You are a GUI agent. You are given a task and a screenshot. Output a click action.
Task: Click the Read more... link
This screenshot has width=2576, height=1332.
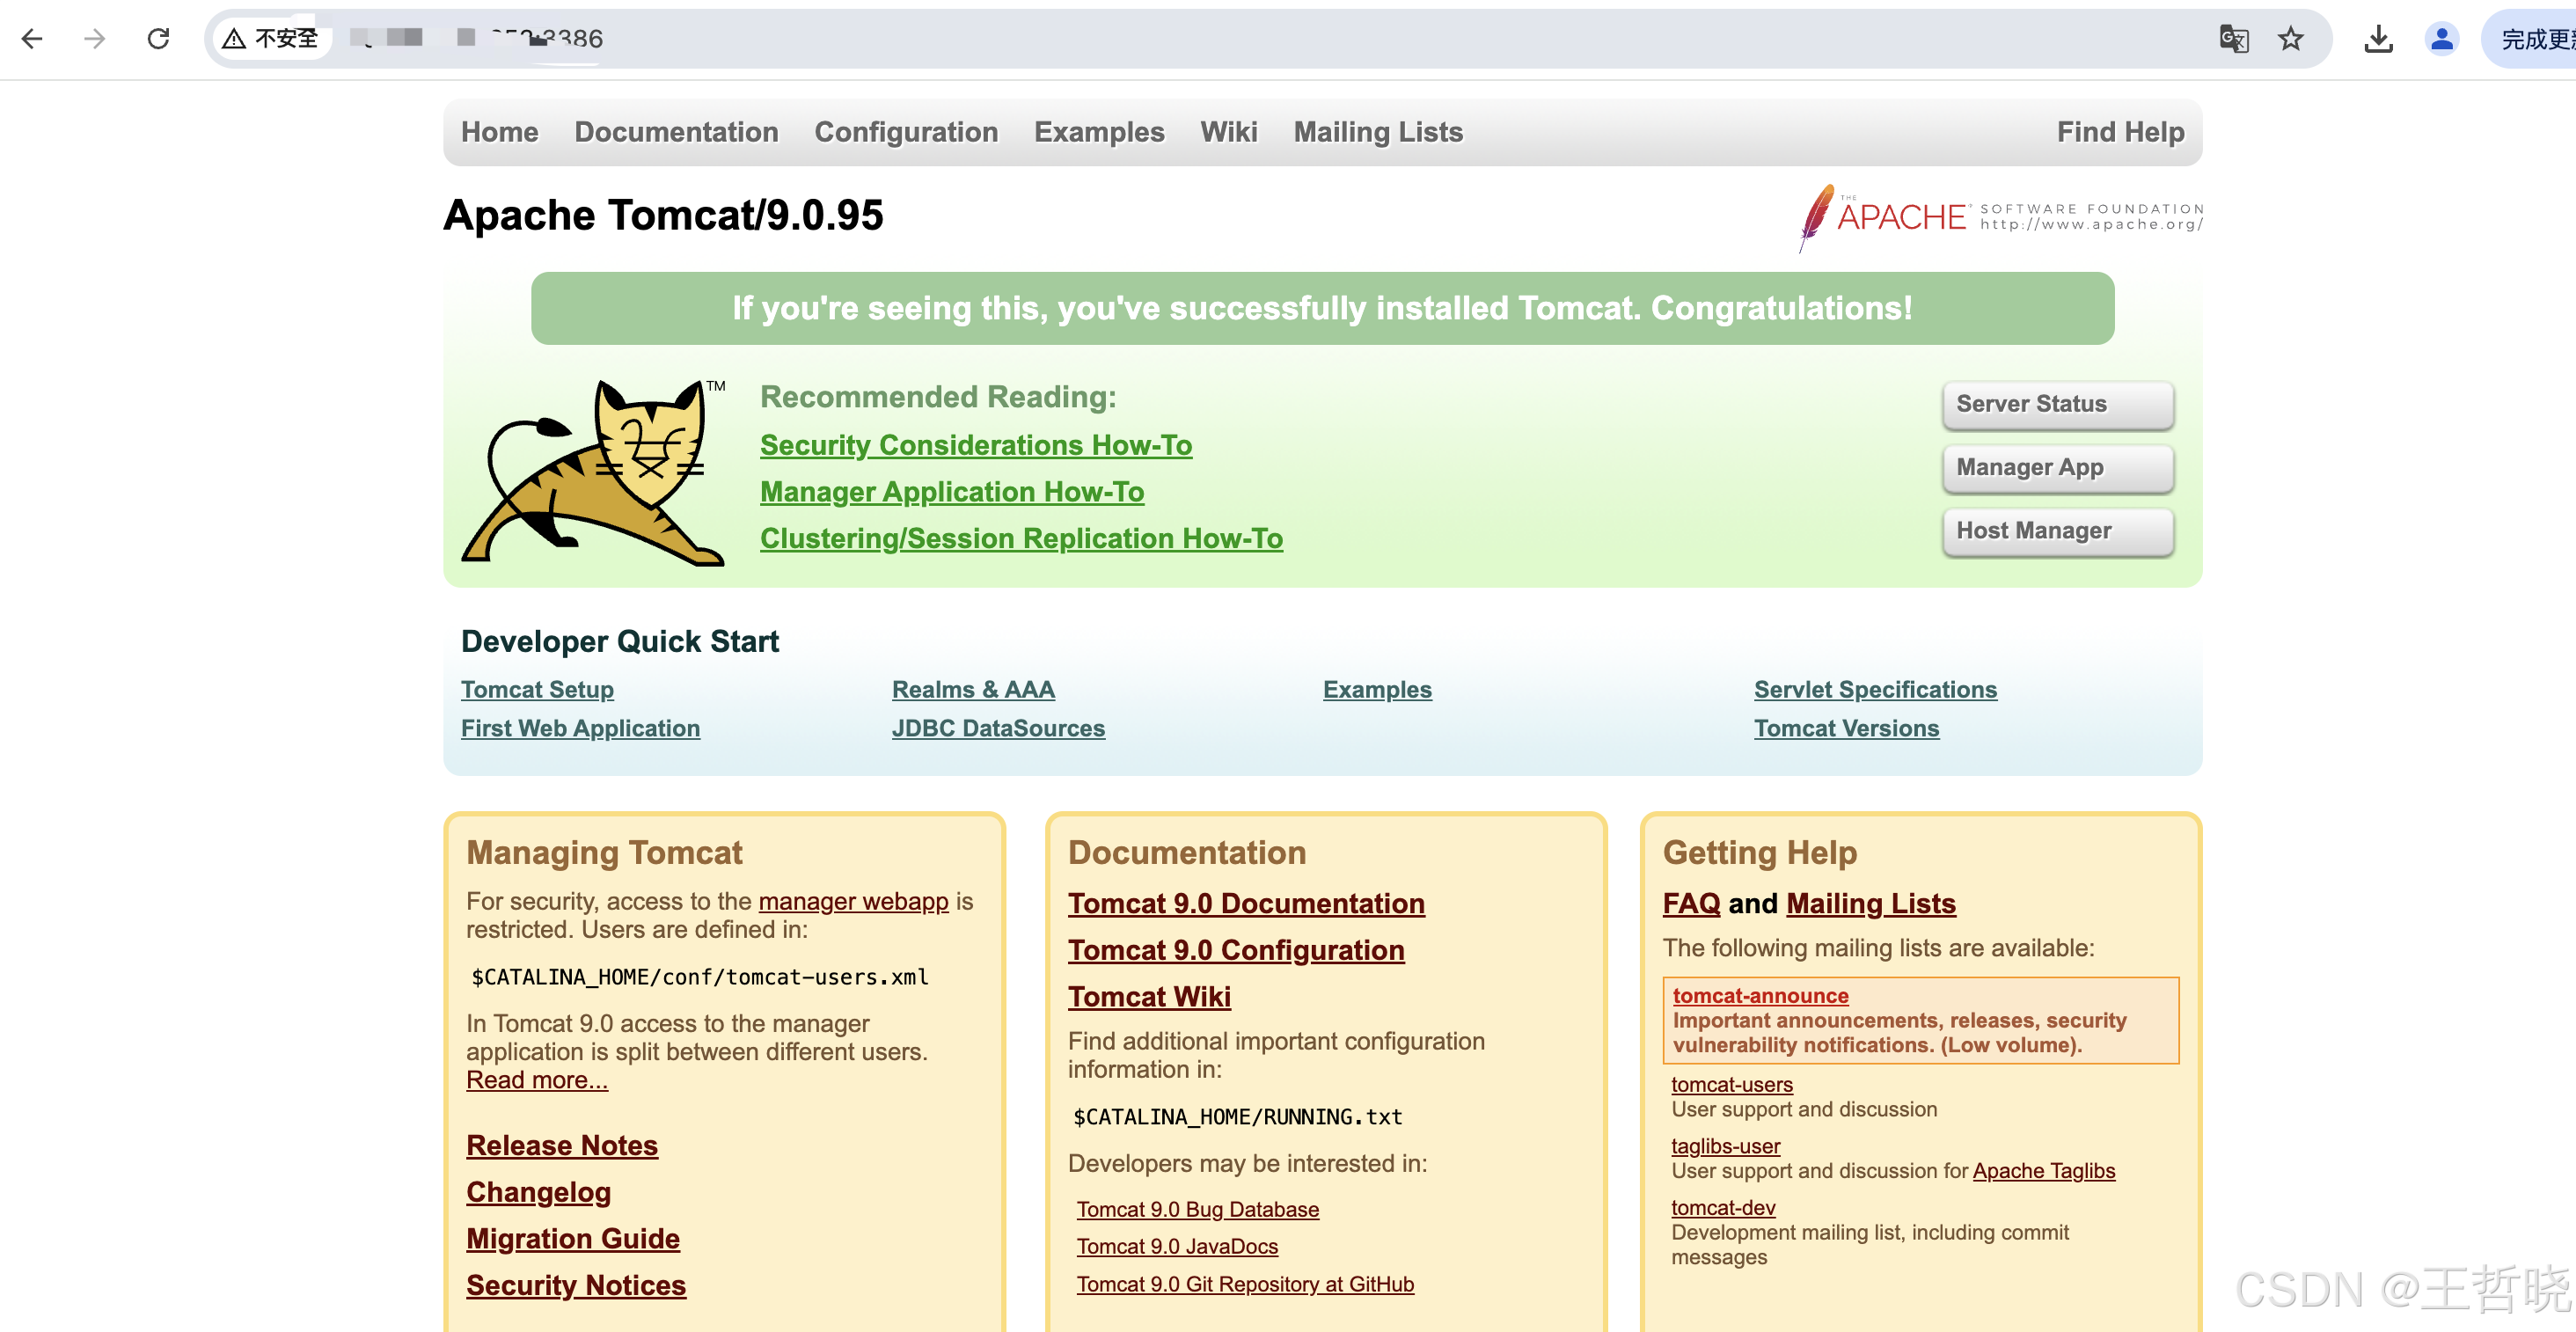[537, 1081]
